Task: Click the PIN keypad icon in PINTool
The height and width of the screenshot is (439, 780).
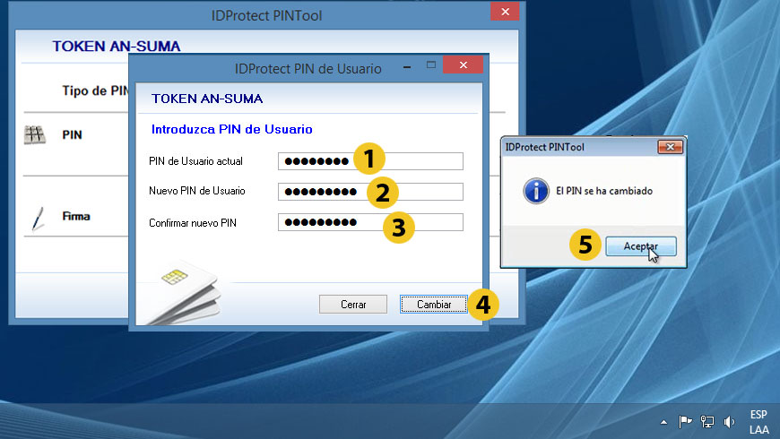Action: 35,134
